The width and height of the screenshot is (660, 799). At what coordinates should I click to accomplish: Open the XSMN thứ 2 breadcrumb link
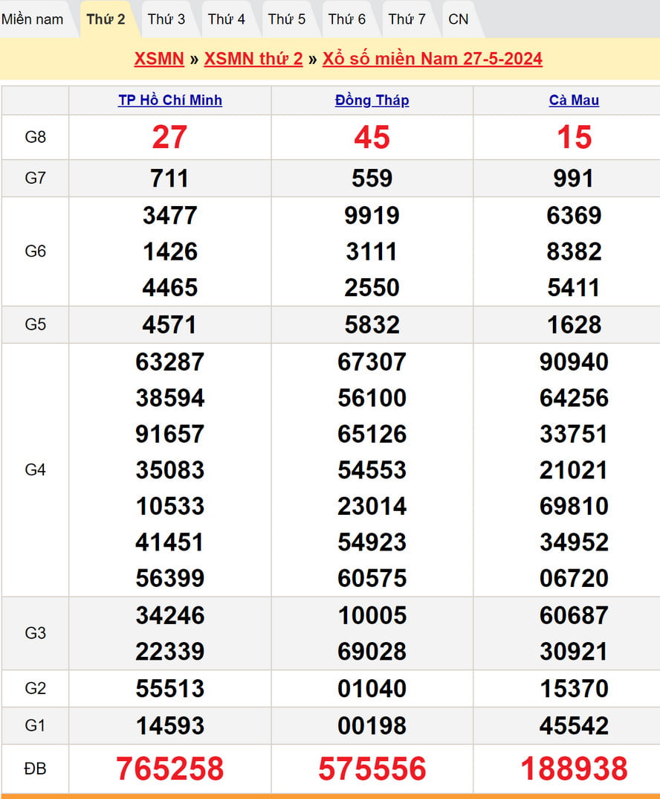point(253,59)
